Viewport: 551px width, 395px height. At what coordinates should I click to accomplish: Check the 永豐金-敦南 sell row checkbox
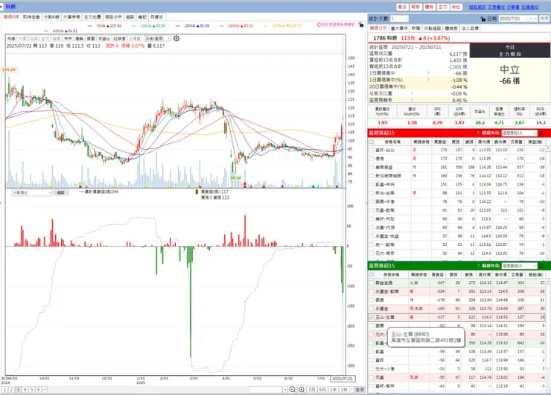371,291
